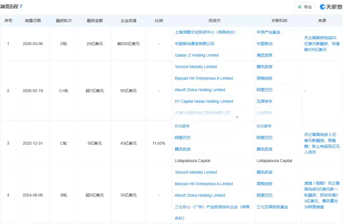This screenshot has height=224, width=343.
Task: Click the 来源 column header
Action: click(322, 21)
